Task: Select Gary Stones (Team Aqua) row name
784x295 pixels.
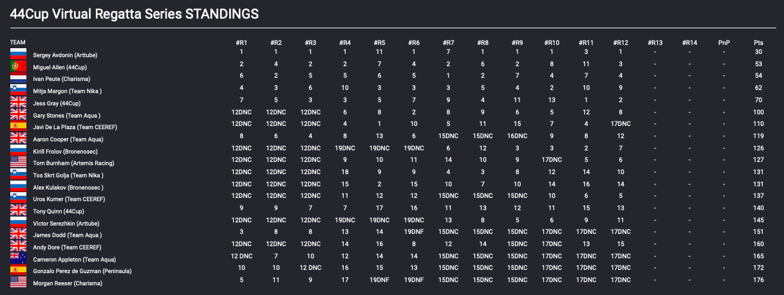Action: pyautogui.click(x=66, y=115)
